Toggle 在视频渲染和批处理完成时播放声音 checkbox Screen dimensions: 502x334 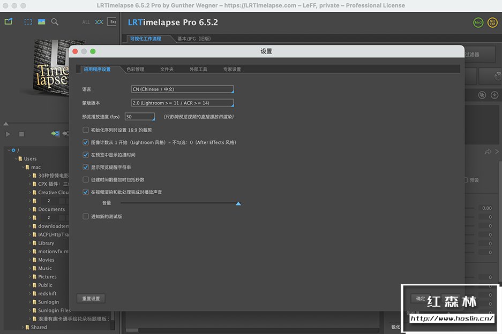(x=86, y=192)
